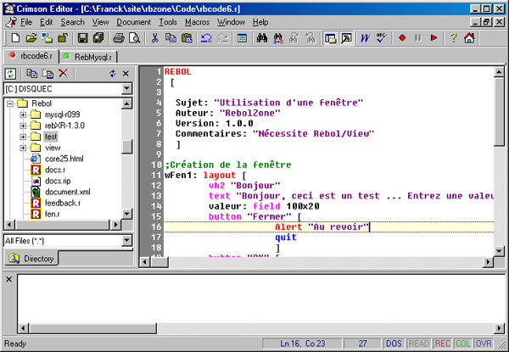509x352 pixels.
Task: Select core25.html in the file tree
Action: coord(64,159)
